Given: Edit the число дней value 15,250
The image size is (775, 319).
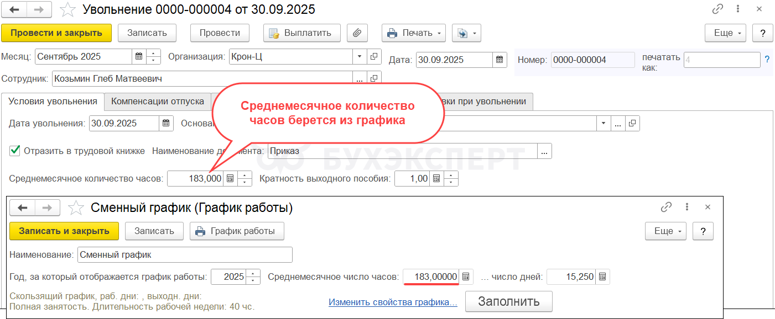Looking at the screenshot, I should [571, 277].
